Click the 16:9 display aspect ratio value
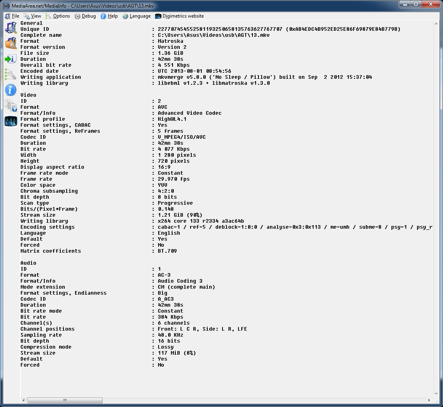This screenshot has height=407, width=443. tap(164, 167)
